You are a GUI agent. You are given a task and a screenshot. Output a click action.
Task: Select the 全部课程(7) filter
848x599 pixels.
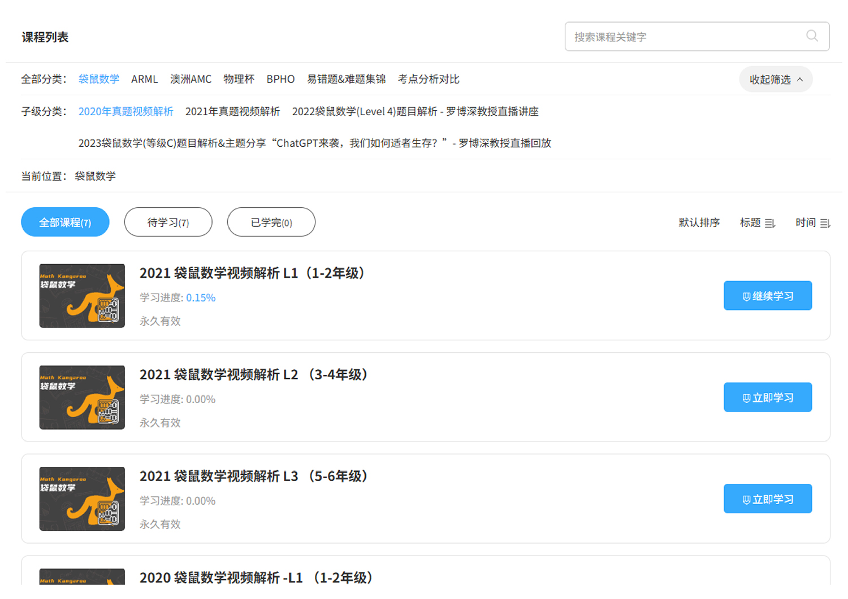point(65,222)
